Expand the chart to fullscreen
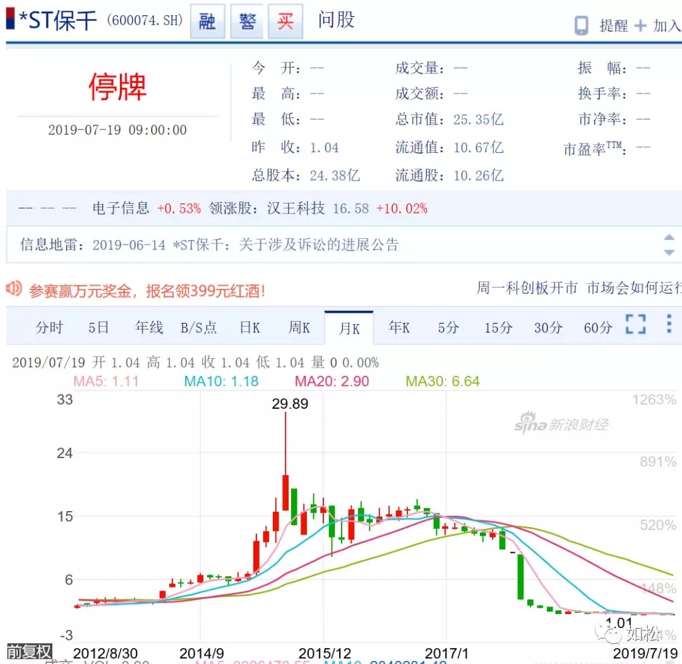This screenshot has height=664, width=682. [x=635, y=324]
